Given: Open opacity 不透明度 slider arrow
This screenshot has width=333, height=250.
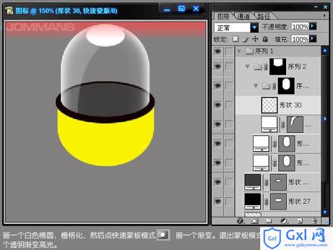Looking at the screenshot, I should (x=313, y=26).
